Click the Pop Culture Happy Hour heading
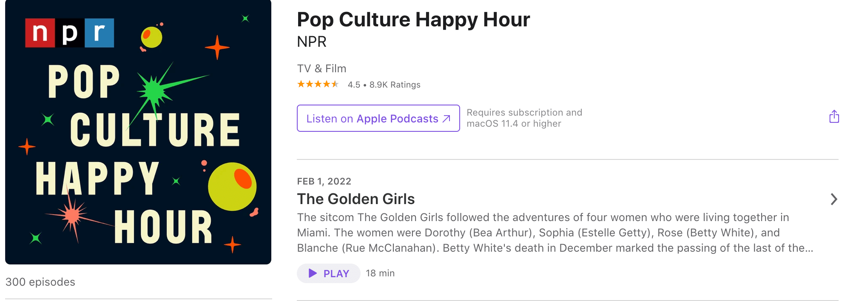Screen dimensions: 859x301 (x=413, y=20)
